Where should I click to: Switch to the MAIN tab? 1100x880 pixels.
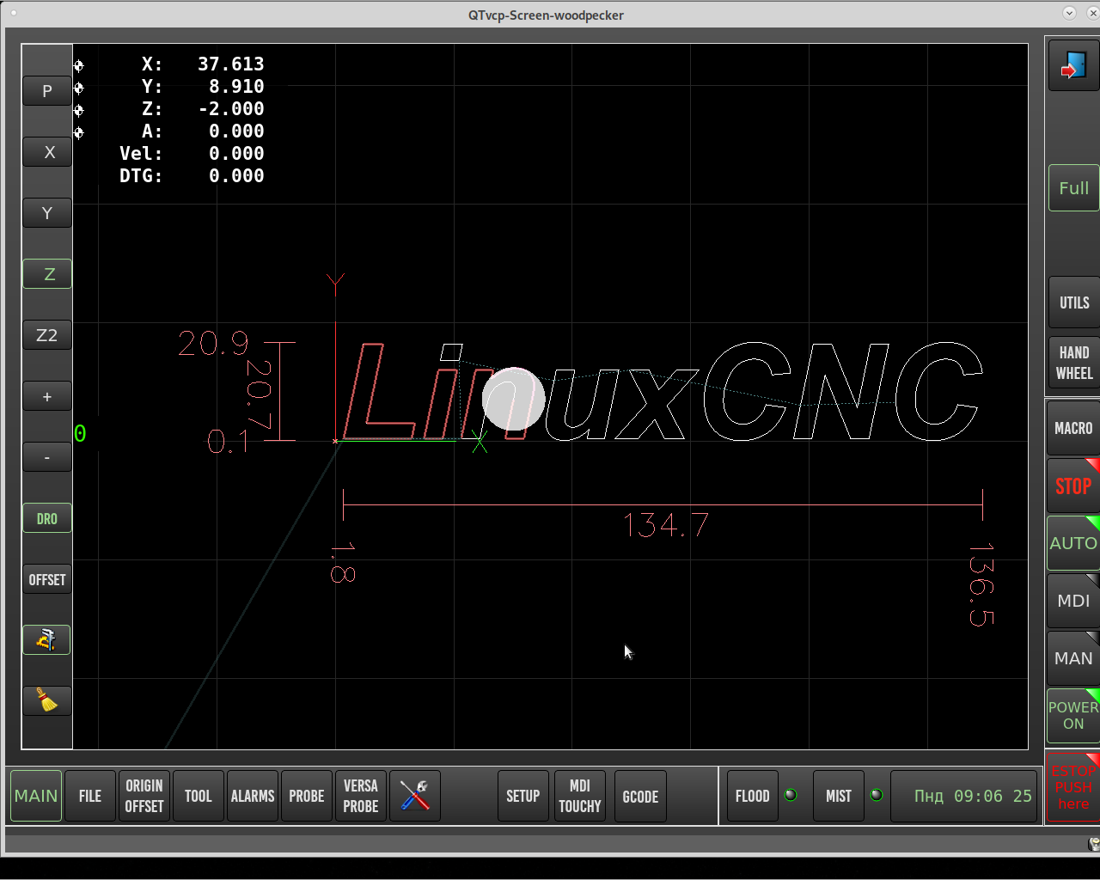(36, 796)
